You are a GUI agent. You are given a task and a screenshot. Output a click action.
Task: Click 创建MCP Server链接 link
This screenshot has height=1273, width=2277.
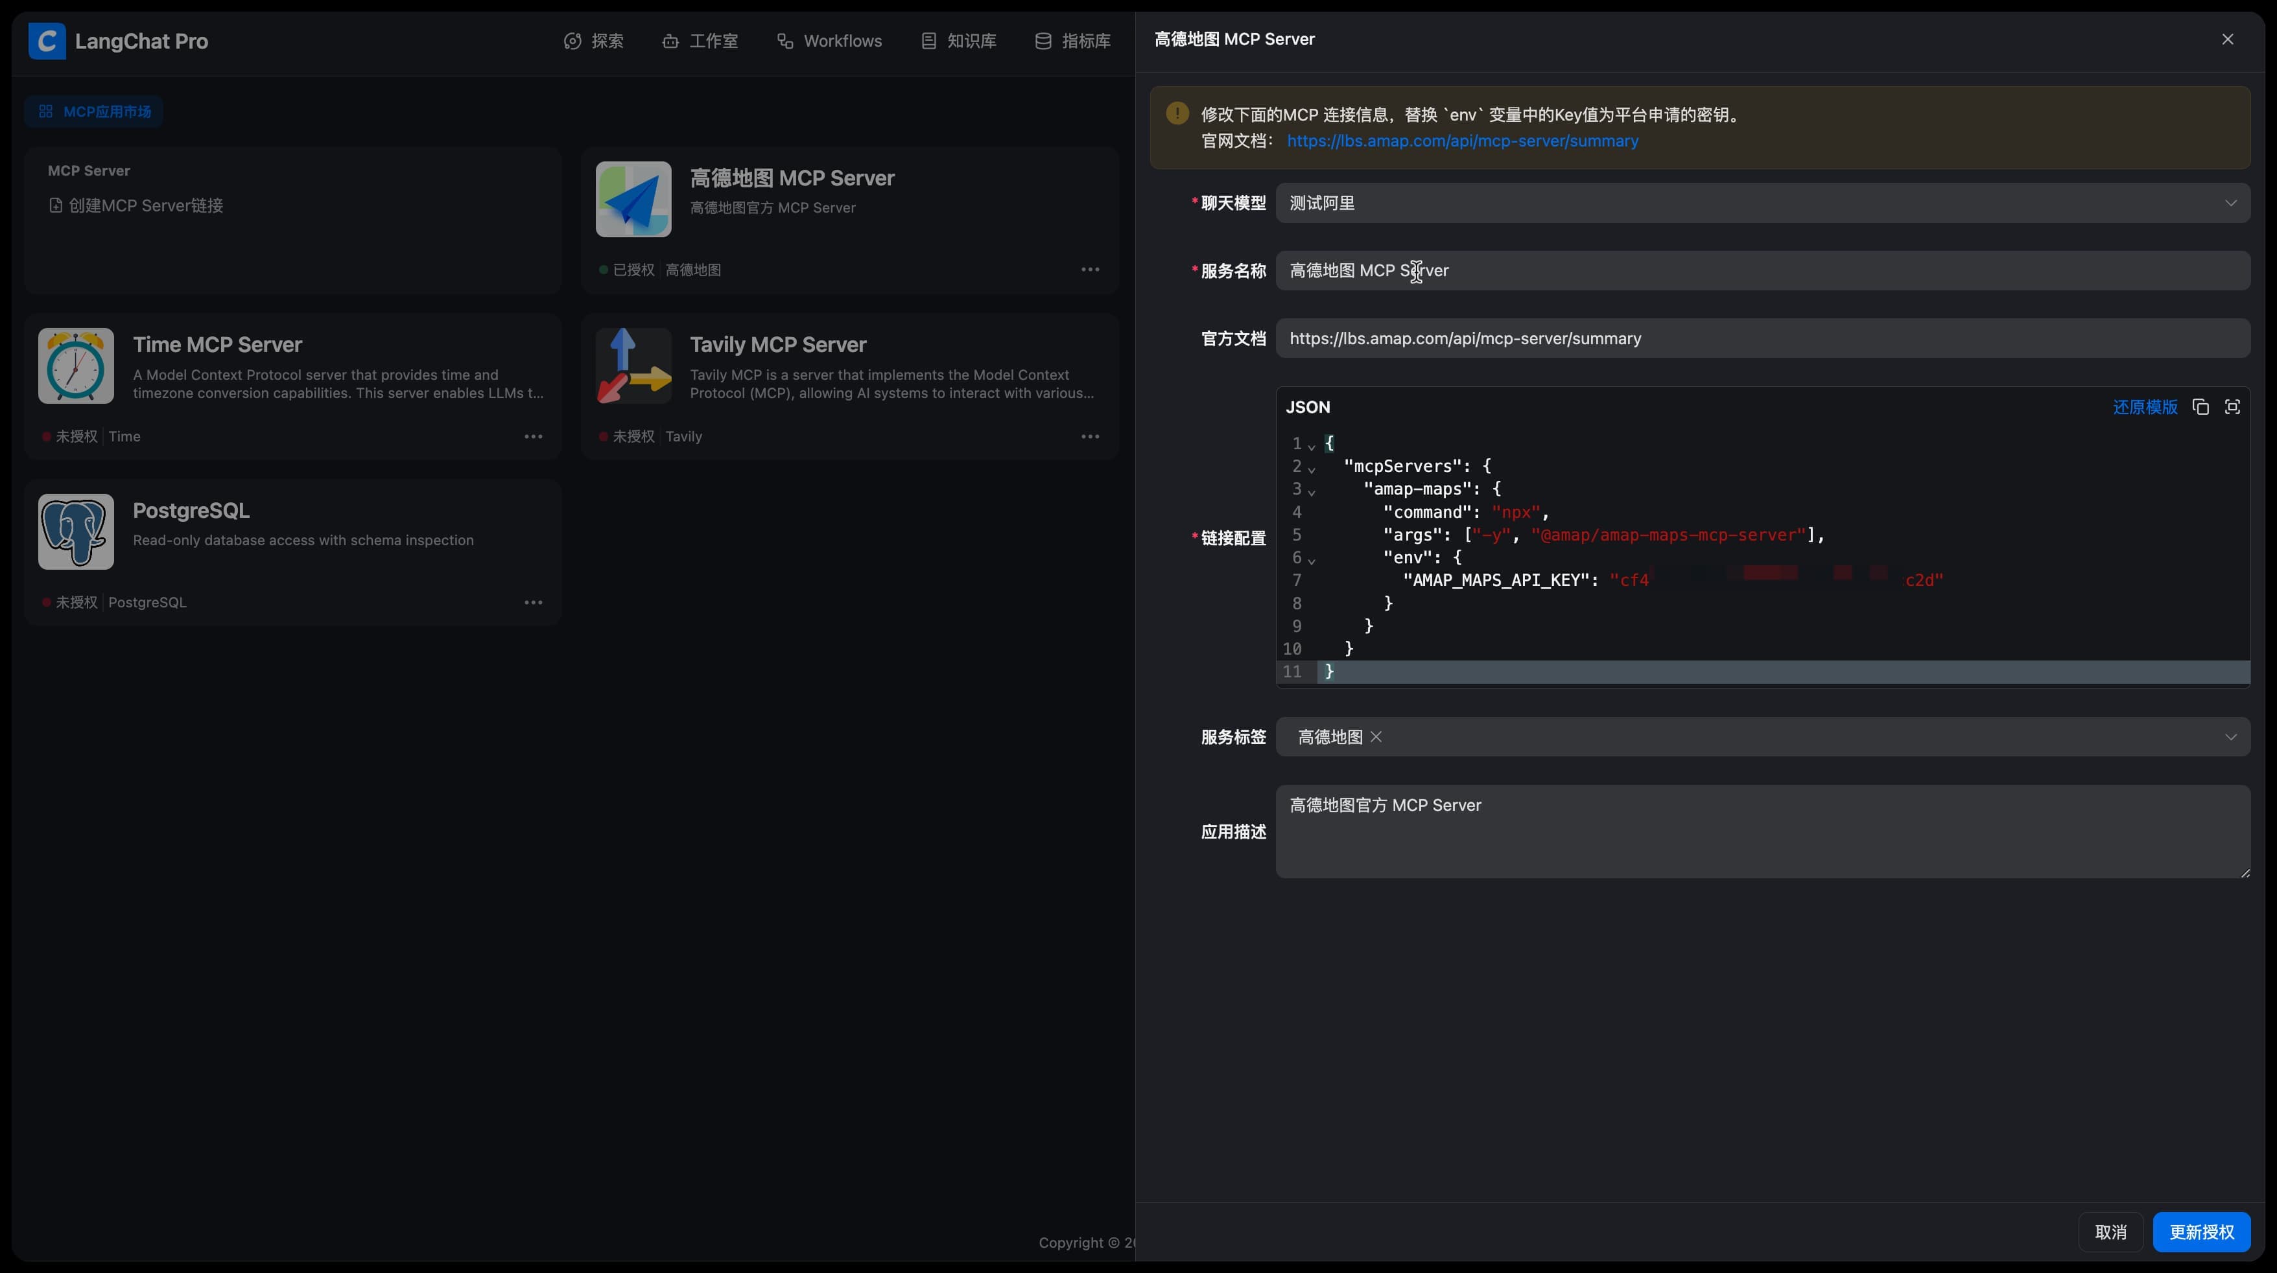coord(136,205)
